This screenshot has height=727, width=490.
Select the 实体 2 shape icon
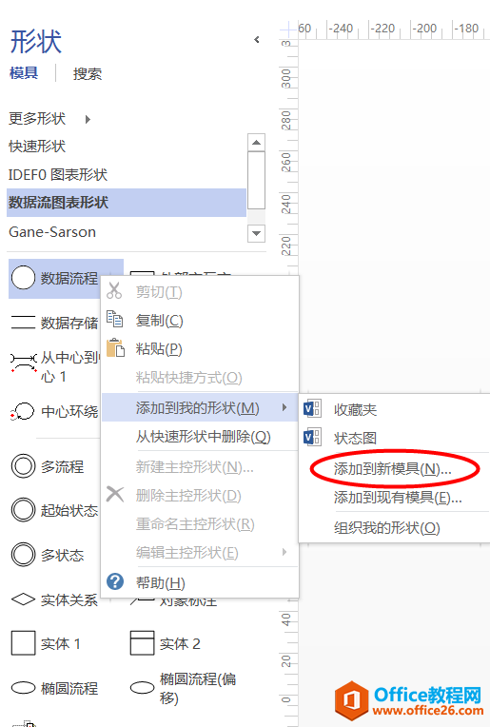[x=142, y=642]
